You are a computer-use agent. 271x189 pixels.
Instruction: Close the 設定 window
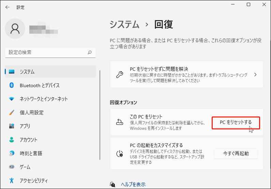click(x=264, y=4)
